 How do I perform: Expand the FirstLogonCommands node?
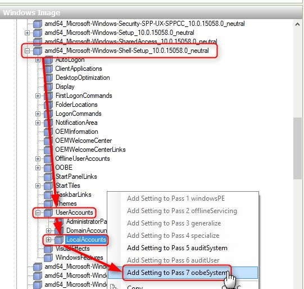[38, 96]
